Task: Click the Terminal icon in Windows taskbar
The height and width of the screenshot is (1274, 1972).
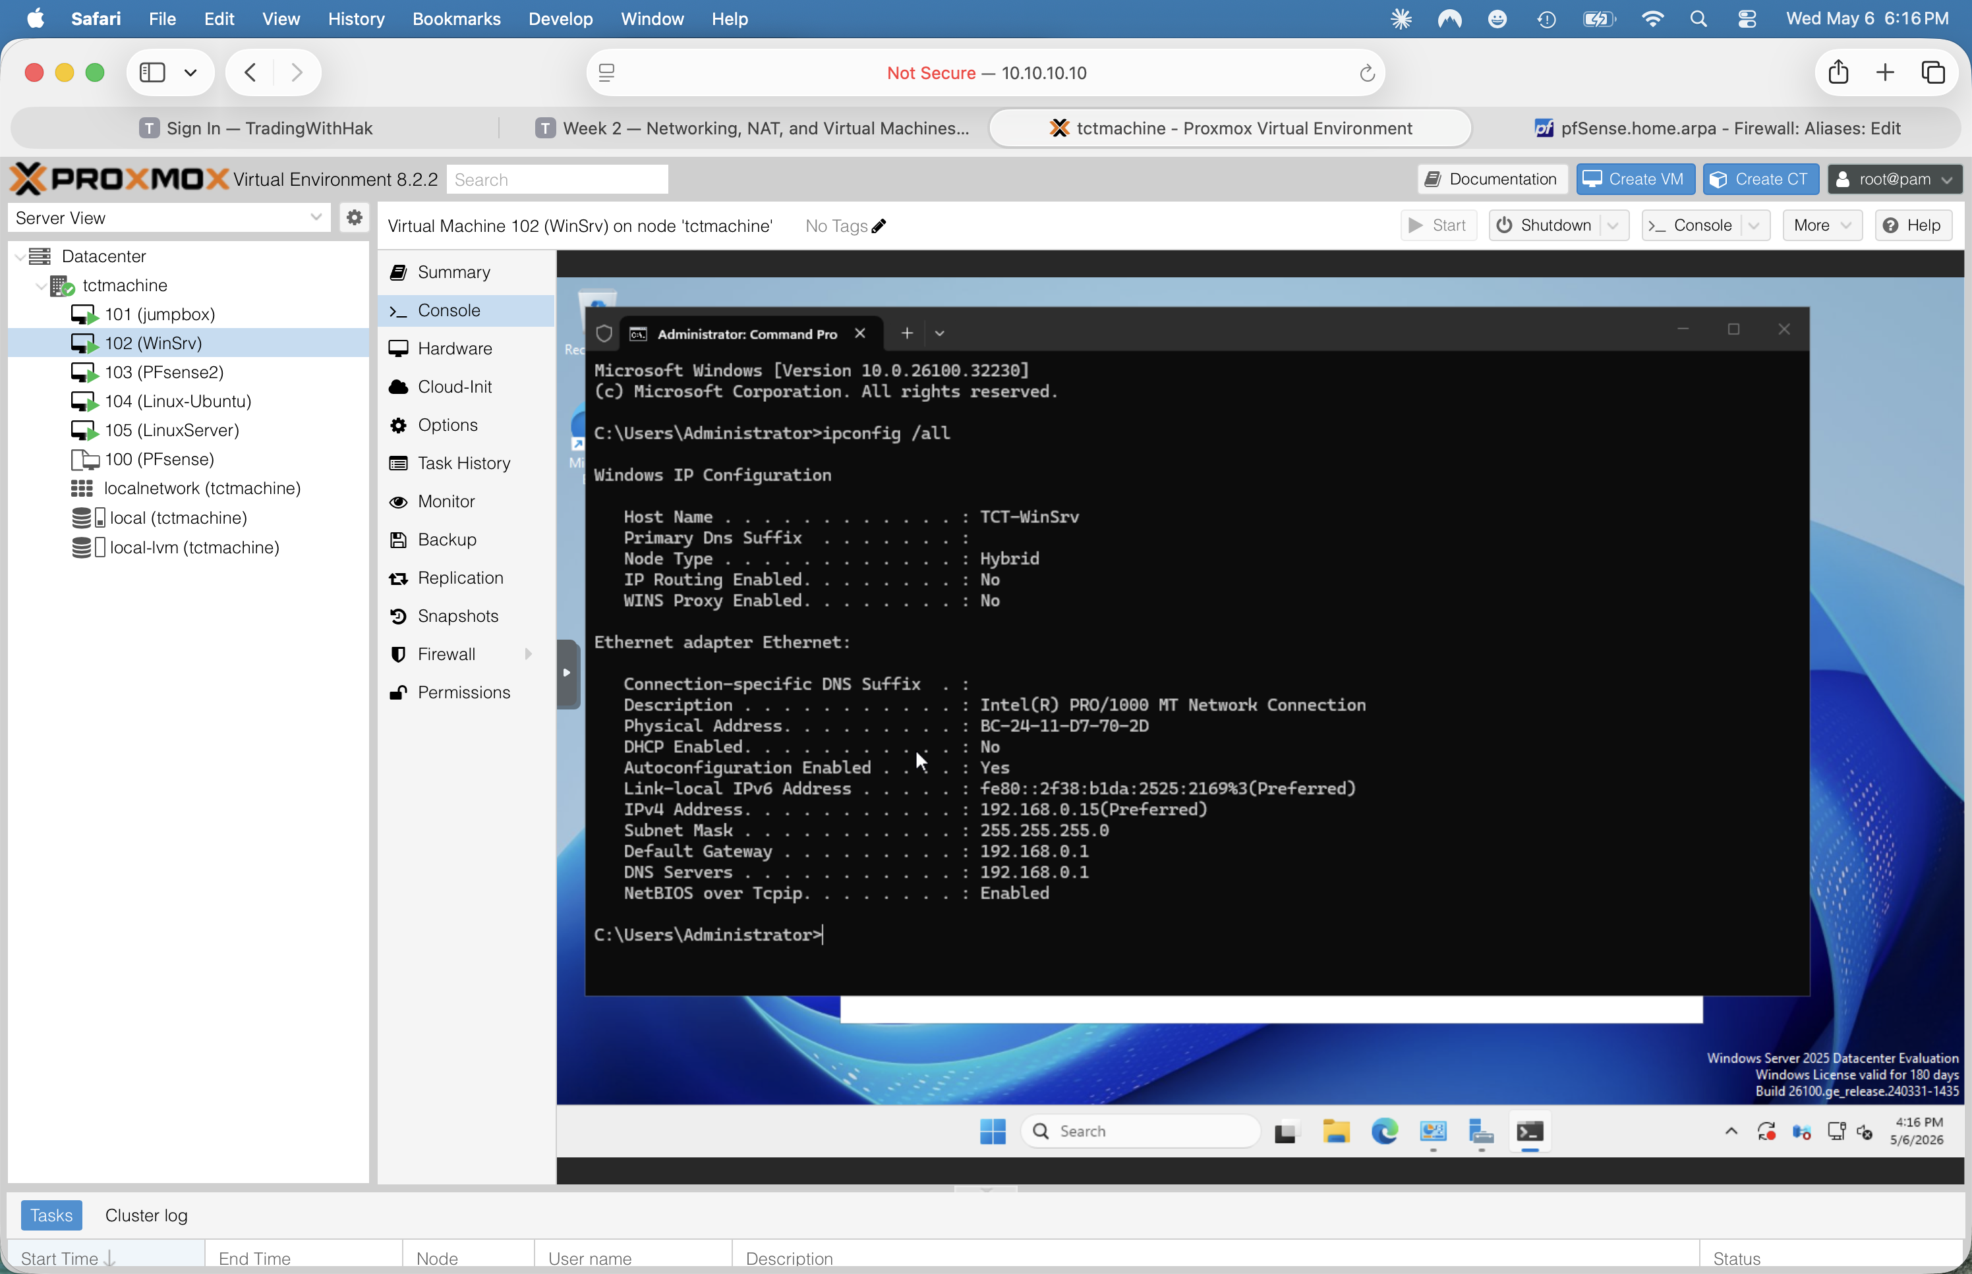Action: click(x=1529, y=1131)
